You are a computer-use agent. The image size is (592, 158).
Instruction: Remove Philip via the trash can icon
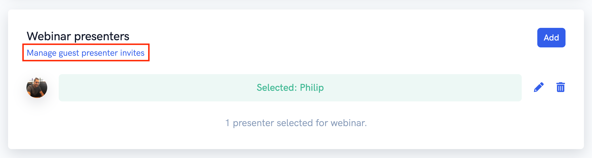tap(560, 87)
